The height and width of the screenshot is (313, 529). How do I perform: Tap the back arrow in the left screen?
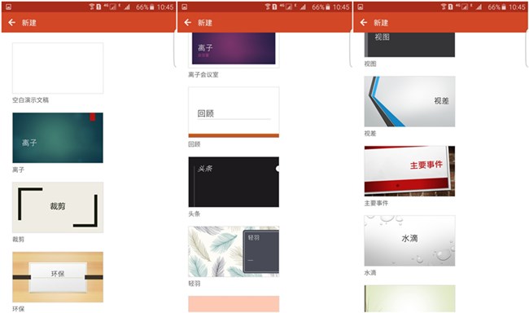[x=12, y=22]
